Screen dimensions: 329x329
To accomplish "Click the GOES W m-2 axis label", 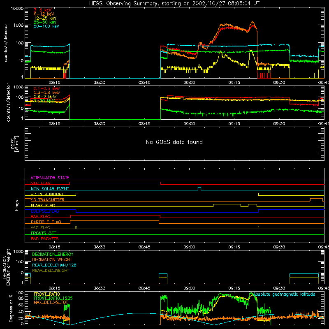I will click(15, 144).
